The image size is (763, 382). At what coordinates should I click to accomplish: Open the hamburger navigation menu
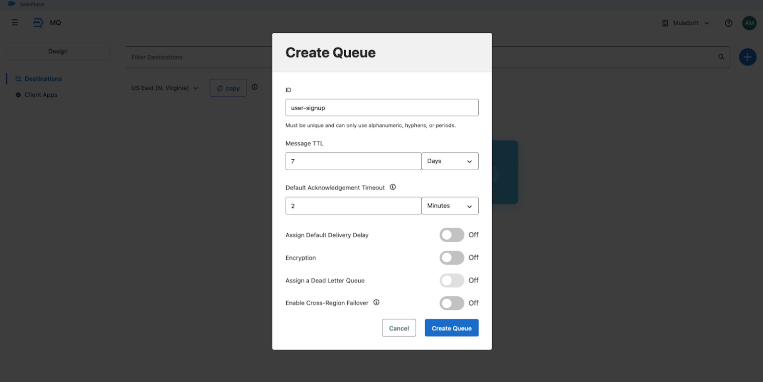(x=15, y=23)
